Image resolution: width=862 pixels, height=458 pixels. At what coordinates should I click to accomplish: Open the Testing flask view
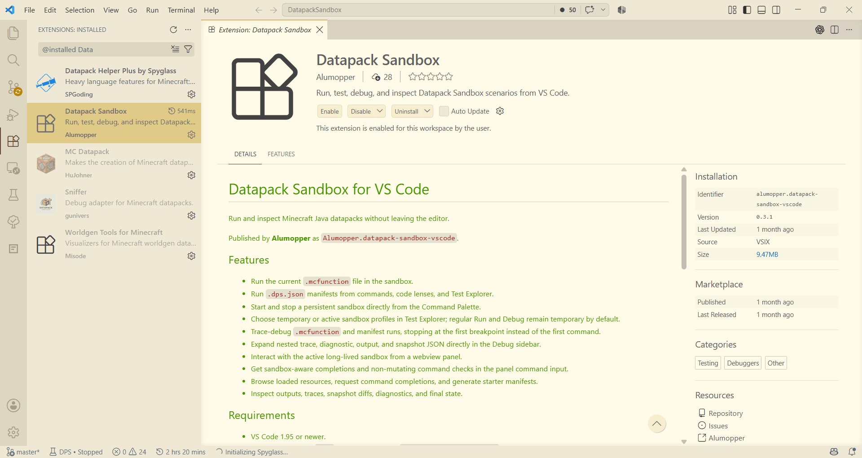13,195
